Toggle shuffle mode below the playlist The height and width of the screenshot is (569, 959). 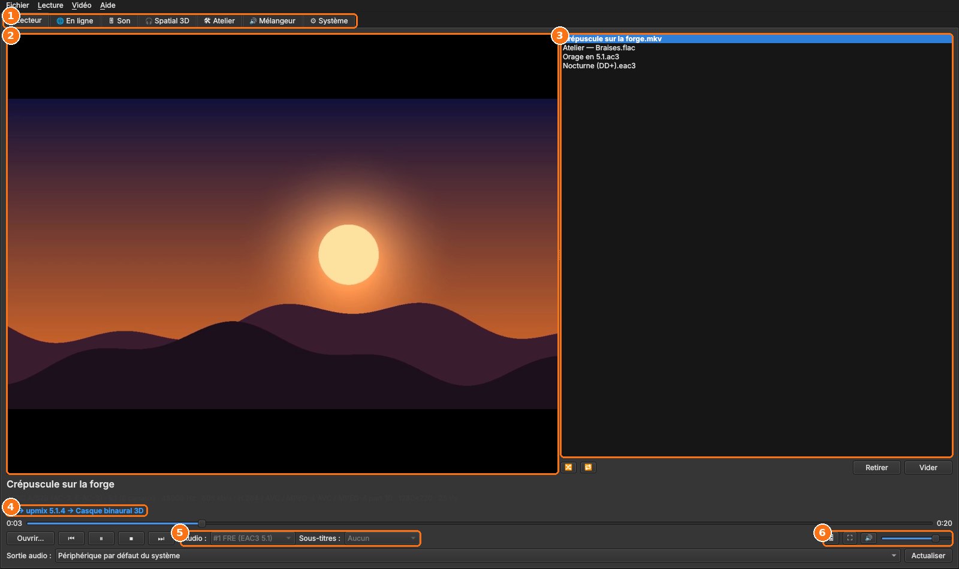tap(569, 467)
